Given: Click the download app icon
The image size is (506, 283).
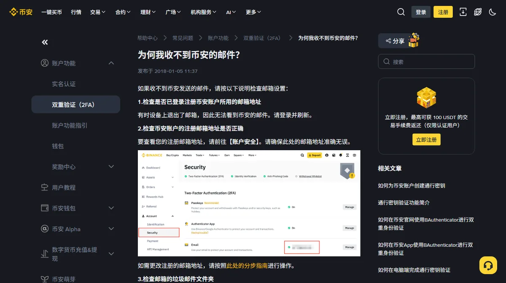Looking at the screenshot, I should coord(463,12).
